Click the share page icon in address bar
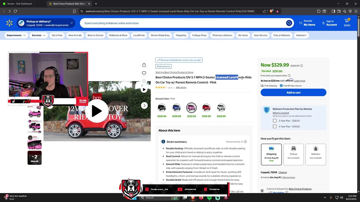This screenshot has width=360, height=202. 264,11
